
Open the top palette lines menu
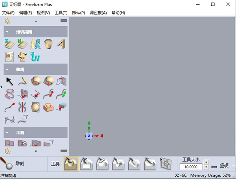tap(64, 21)
